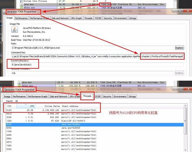Select thread row 4496
Image resolution: width=192 pixels, height=152 pixels.
[x=95, y=135]
